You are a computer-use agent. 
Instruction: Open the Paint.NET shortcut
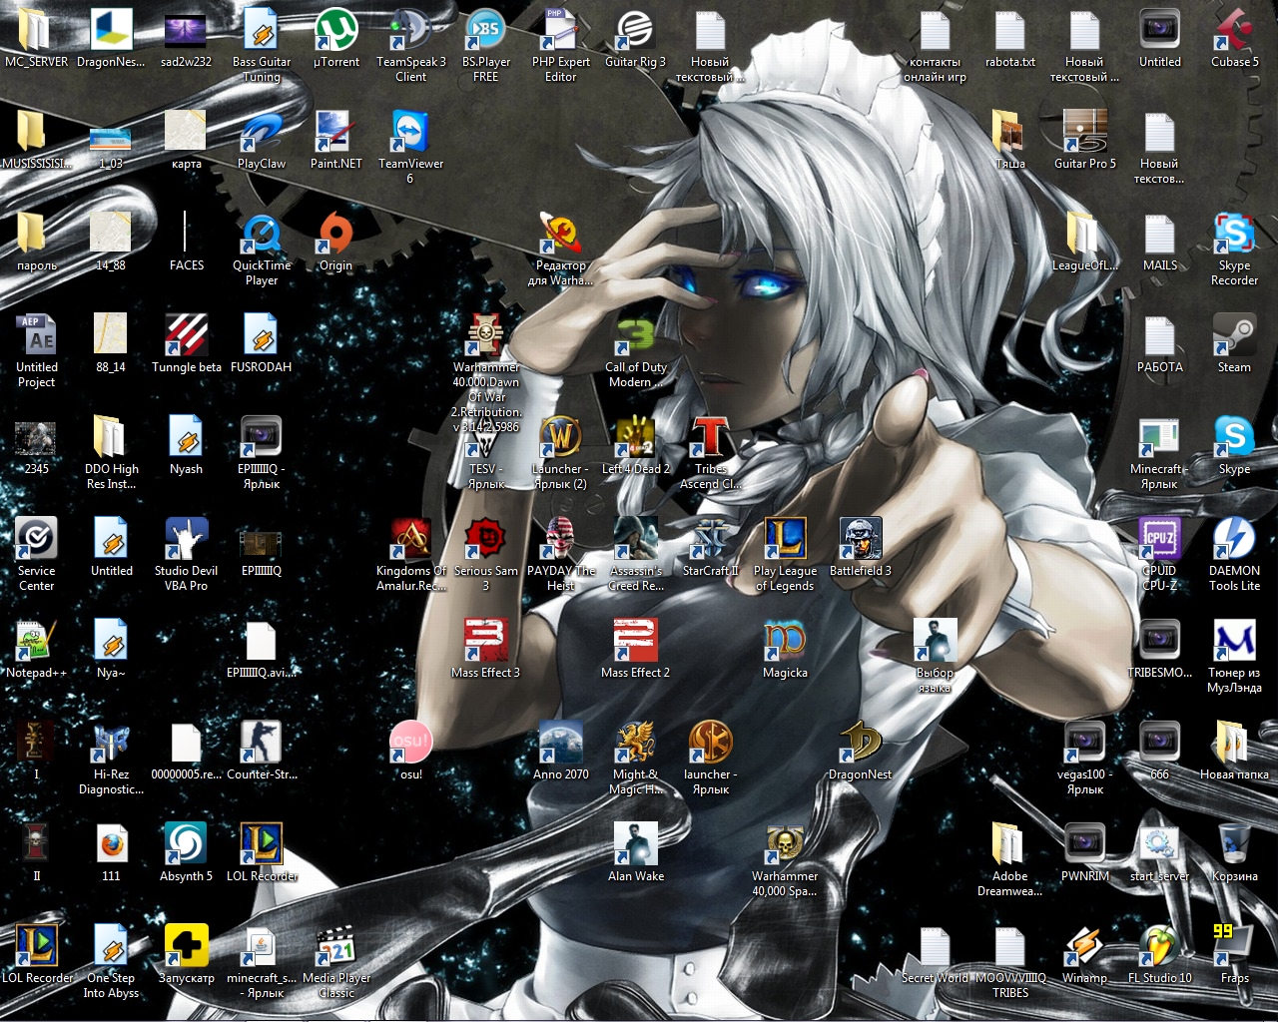(x=336, y=132)
